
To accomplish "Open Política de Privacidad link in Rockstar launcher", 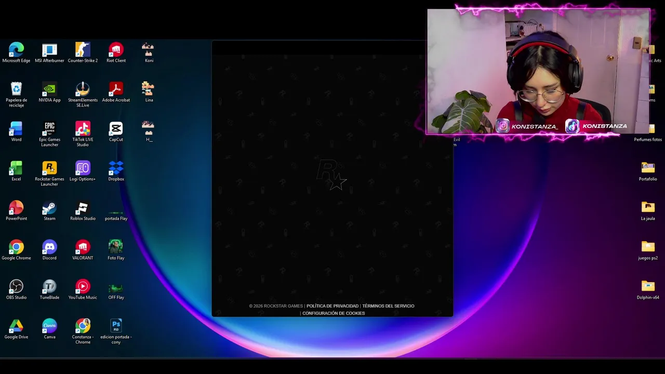I will click(x=332, y=306).
